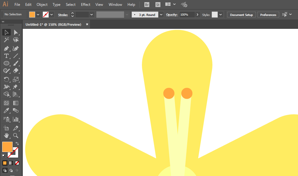Set paint mode to Color
Viewport: 298px width, 176px height.
[x=5, y=163]
